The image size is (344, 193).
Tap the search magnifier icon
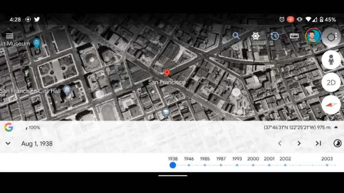point(236,36)
